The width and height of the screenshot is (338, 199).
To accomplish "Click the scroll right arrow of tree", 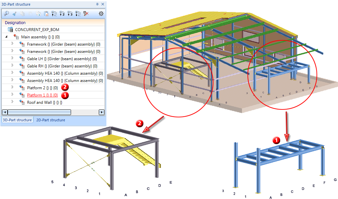I will (101, 112).
